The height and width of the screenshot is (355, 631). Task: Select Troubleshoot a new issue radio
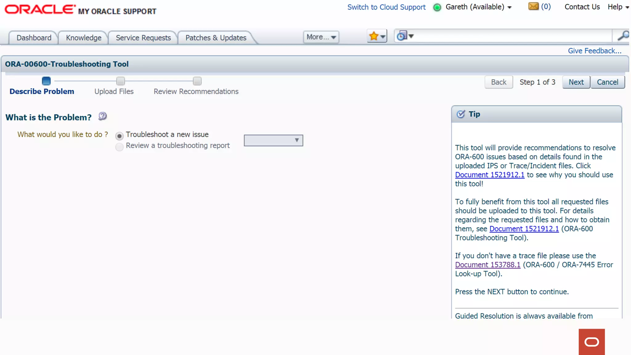(120, 136)
